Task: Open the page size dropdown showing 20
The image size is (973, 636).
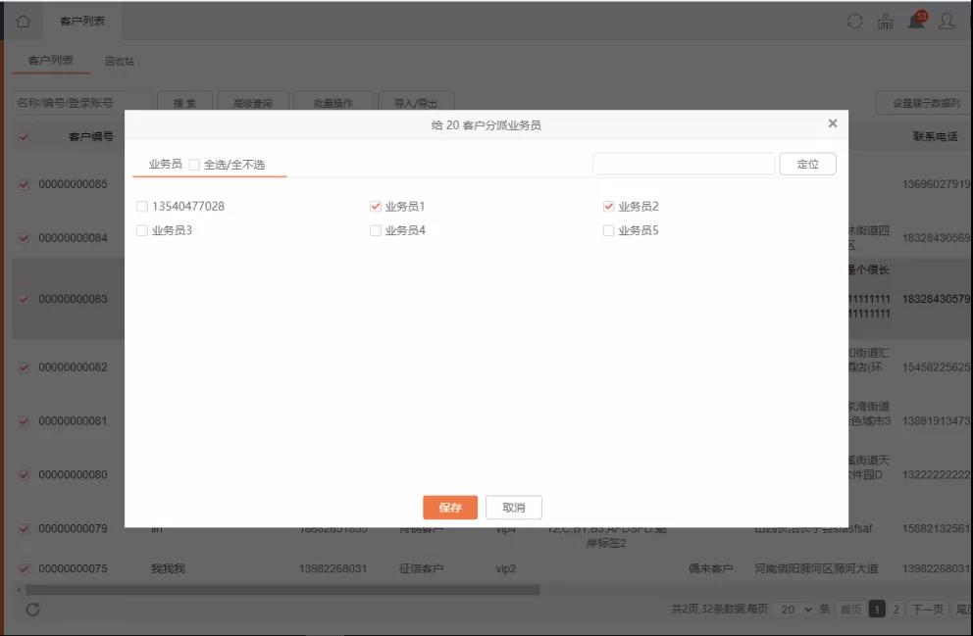Action: pos(794,610)
